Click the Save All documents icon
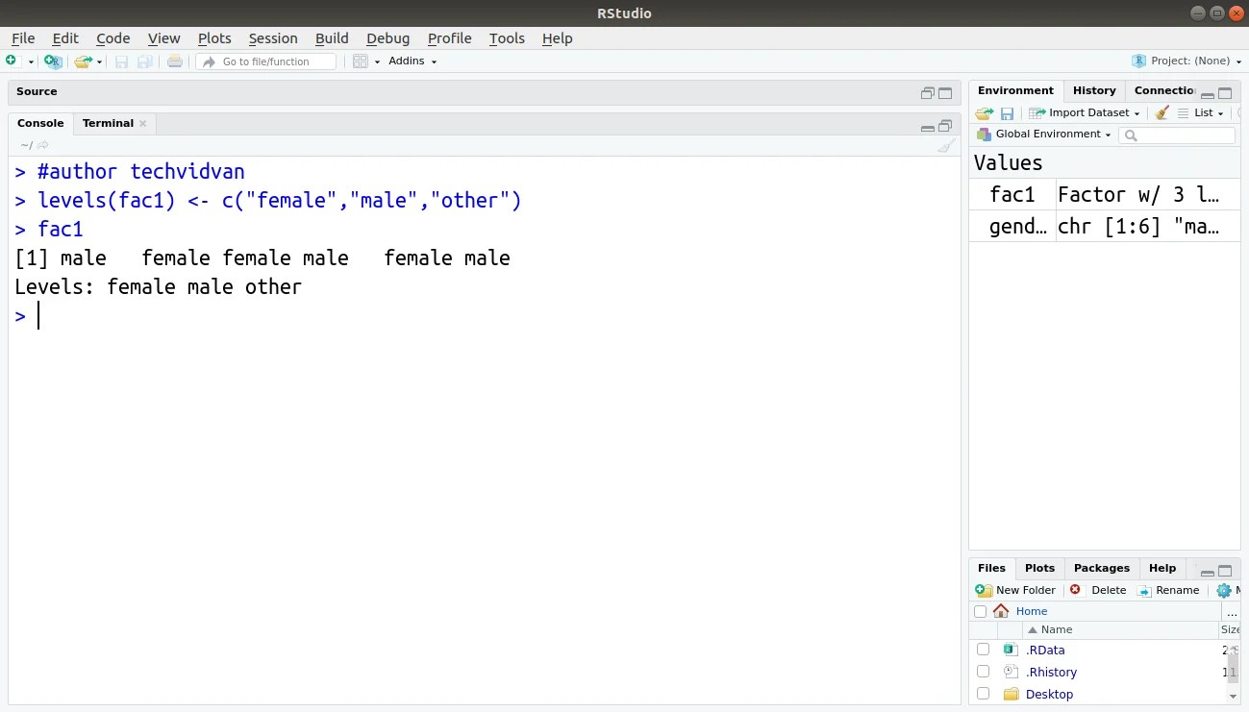Screen dimensions: 1249x712 click(145, 61)
